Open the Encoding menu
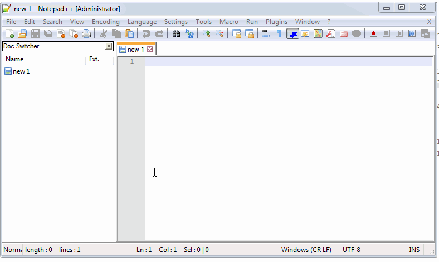This screenshot has height=262, width=439. pyautogui.click(x=105, y=22)
